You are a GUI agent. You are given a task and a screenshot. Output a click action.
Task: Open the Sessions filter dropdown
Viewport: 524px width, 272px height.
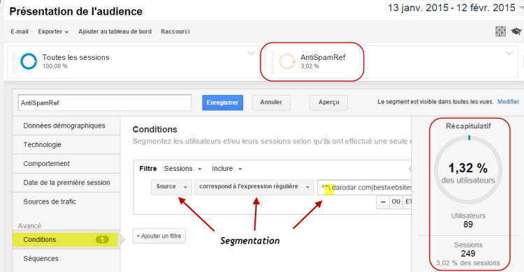[x=183, y=169]
